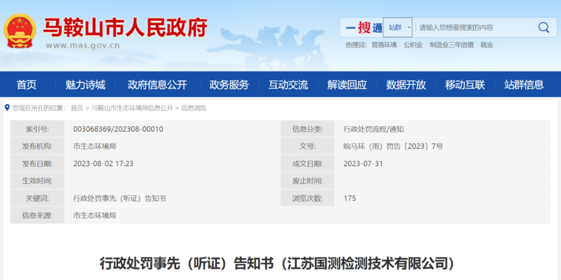Click hot search term 营商环境
Image resolution: width=561 pixels, height=280 pixels.
click(x=384, y=45)
